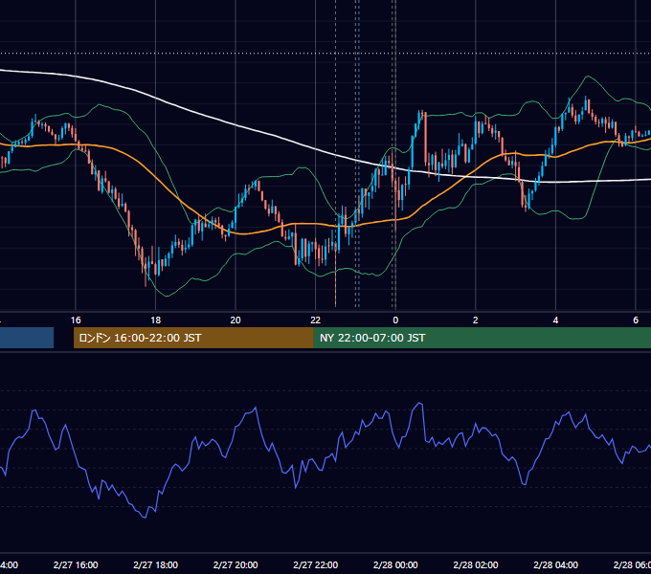Click the 20 hour label on upper axis

(236, 320)
